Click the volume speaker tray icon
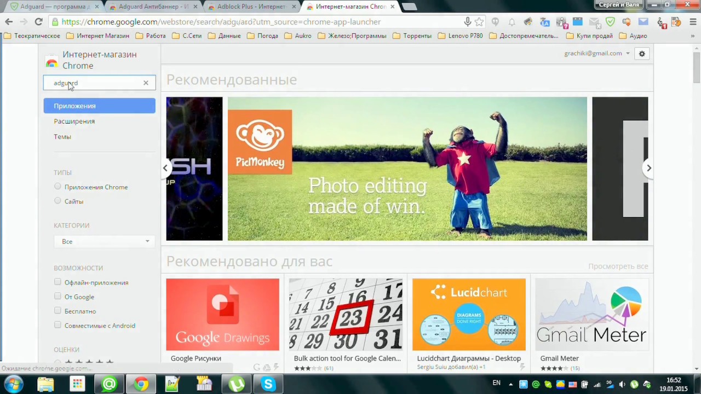The height and width of the screenshot is (394, 701). (622, 385)
